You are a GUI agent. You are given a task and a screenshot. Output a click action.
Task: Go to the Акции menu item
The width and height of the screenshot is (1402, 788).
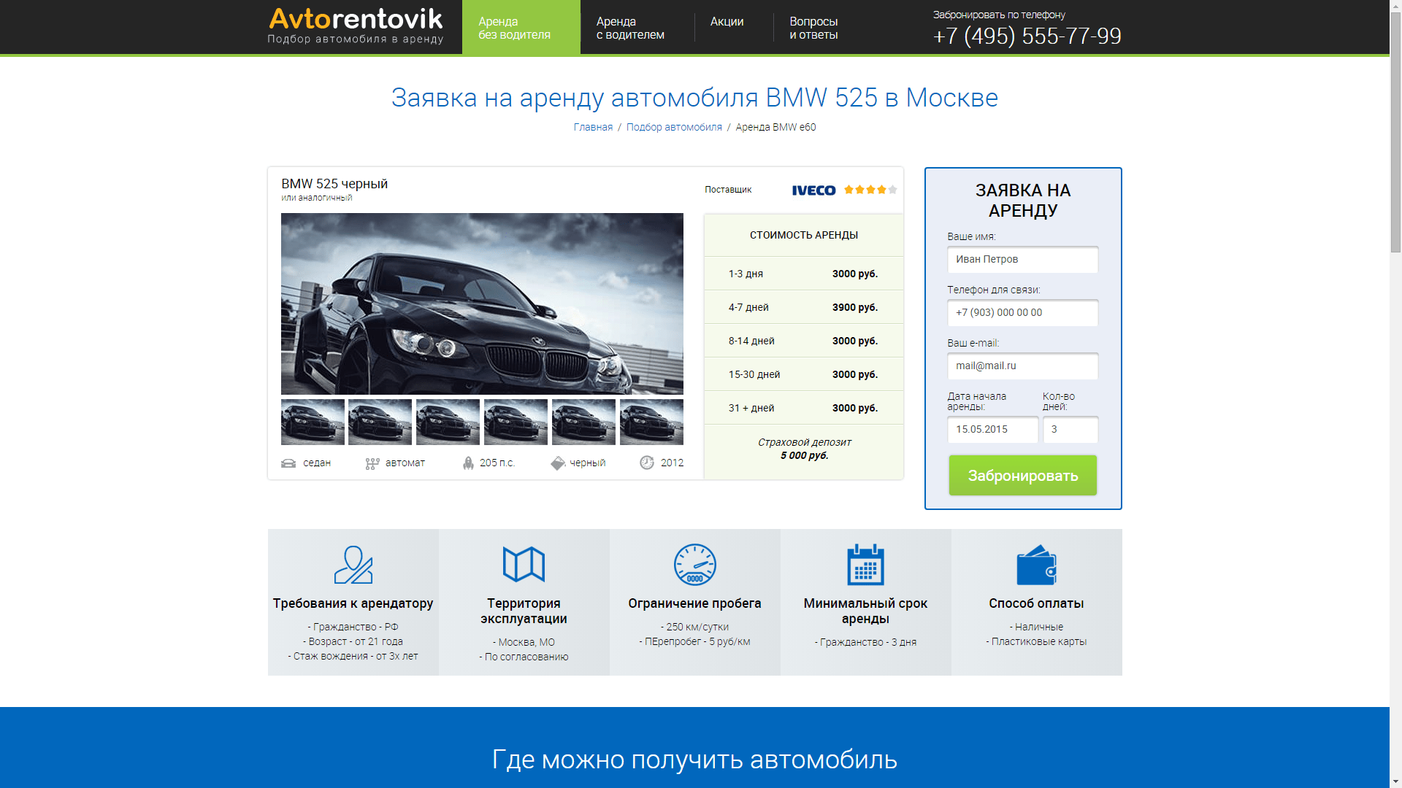pyautogui.click(x=727, y=22)
